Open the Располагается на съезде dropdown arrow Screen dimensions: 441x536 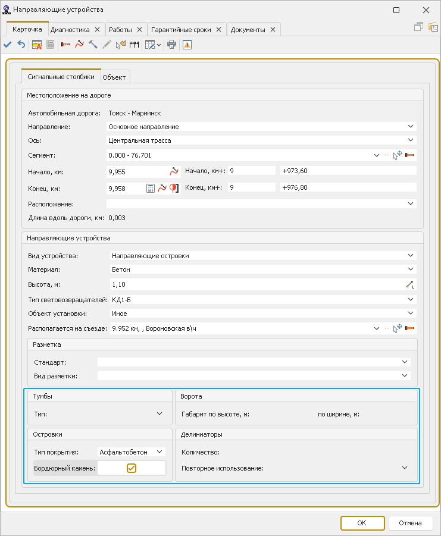(376, 328)
